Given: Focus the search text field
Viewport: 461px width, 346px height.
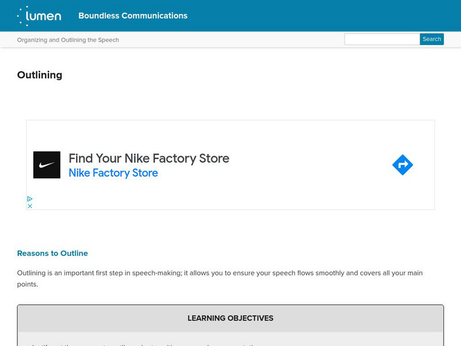Looking at the screenshot, I should (x=381, y=39).
